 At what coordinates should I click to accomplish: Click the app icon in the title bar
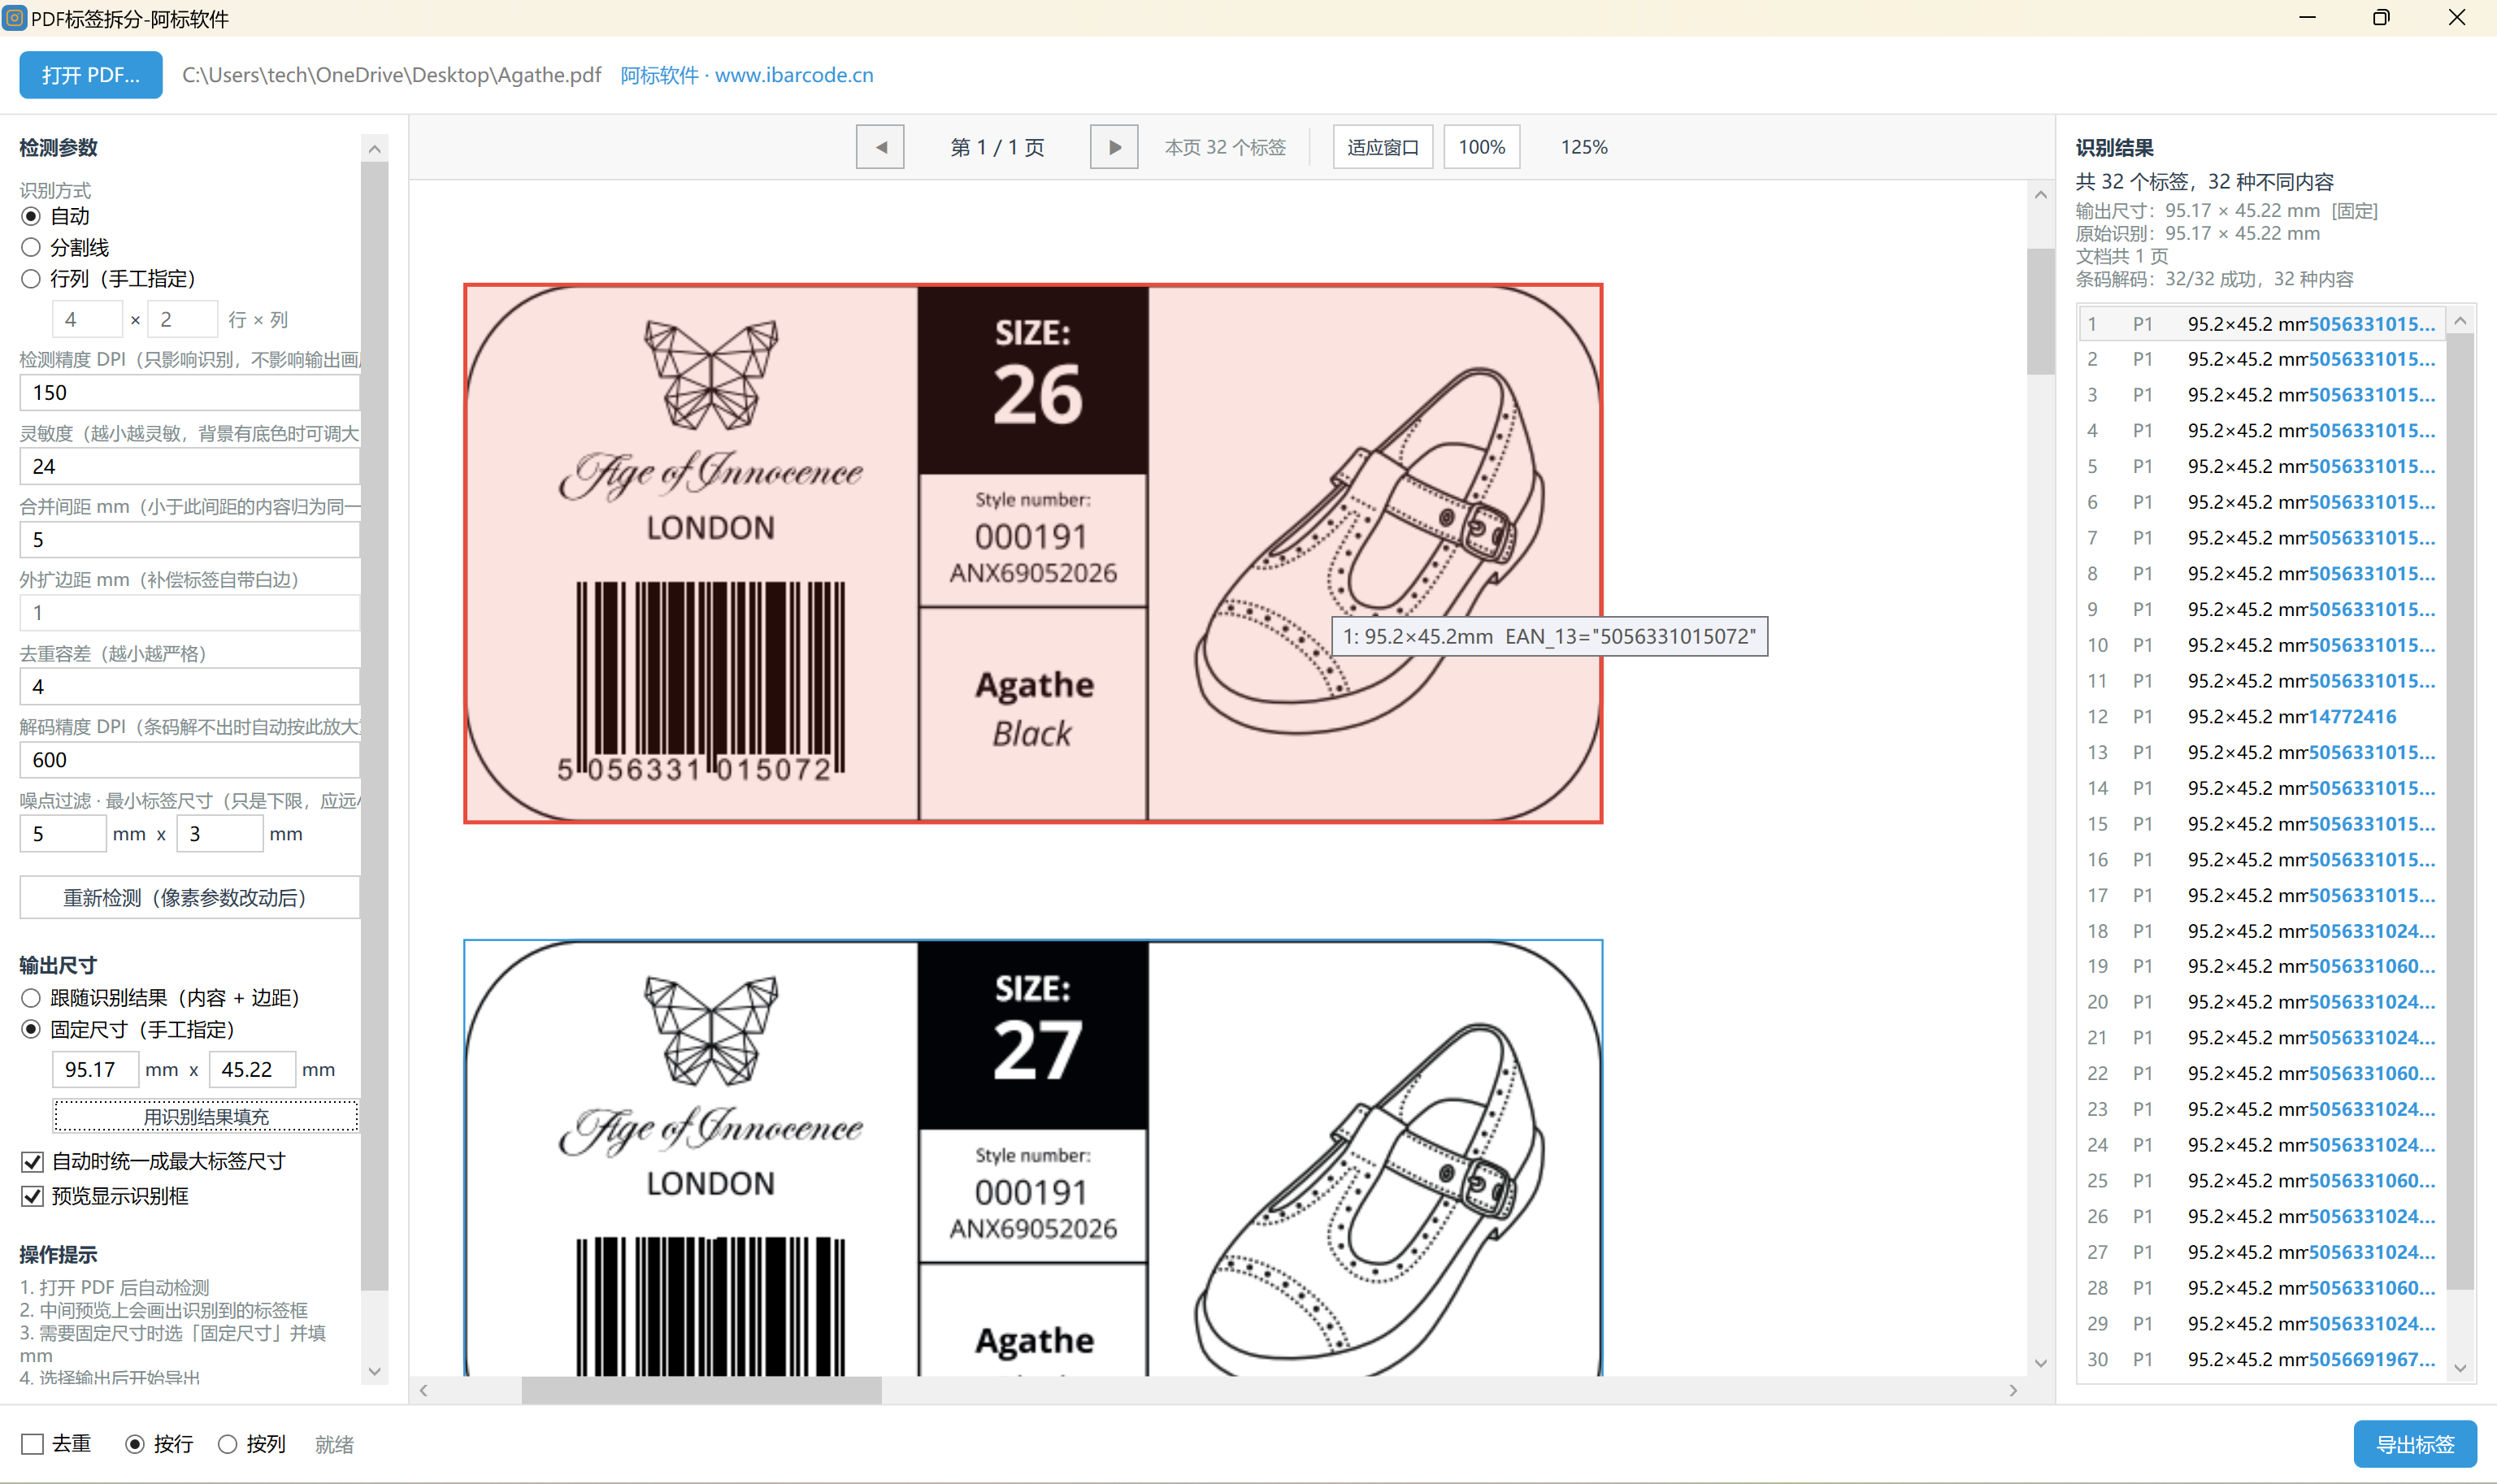pos(14,18)
